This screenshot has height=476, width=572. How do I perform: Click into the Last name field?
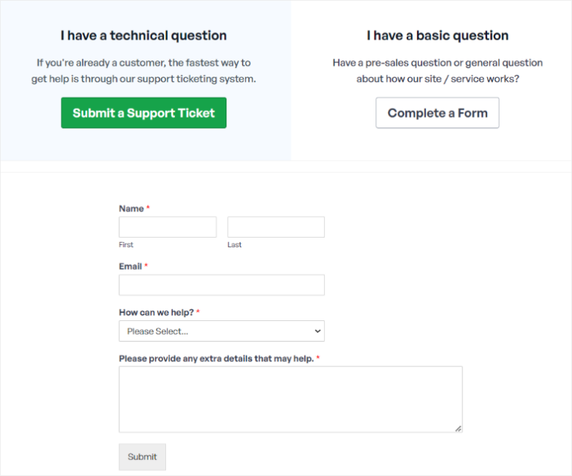tap(276, 227)
